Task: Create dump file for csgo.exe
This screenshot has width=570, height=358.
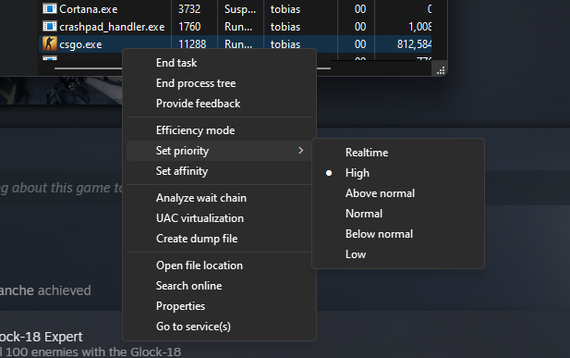Action: click(197, 239)
